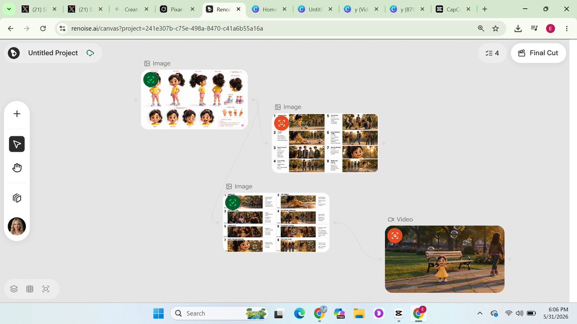Click the taskbar Search box
The image size is (577, 324).
pyautogui.click(x=220, y=313)
